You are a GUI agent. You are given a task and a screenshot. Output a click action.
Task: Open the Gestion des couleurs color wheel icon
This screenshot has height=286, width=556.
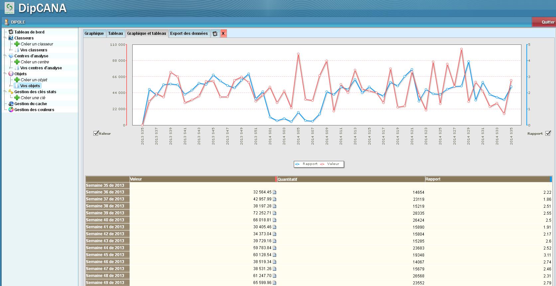(x=11, y=109)
